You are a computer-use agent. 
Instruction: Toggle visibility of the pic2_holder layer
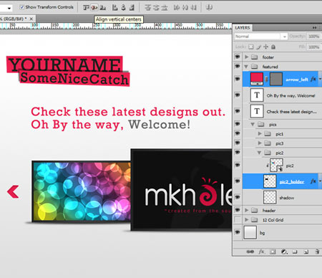[238, 181]
